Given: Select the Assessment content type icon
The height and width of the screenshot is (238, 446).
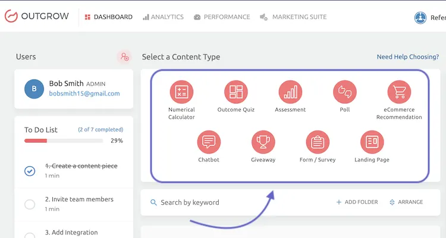Looking at the screenshot, I should pyautogui.click(x=290, y=92).
